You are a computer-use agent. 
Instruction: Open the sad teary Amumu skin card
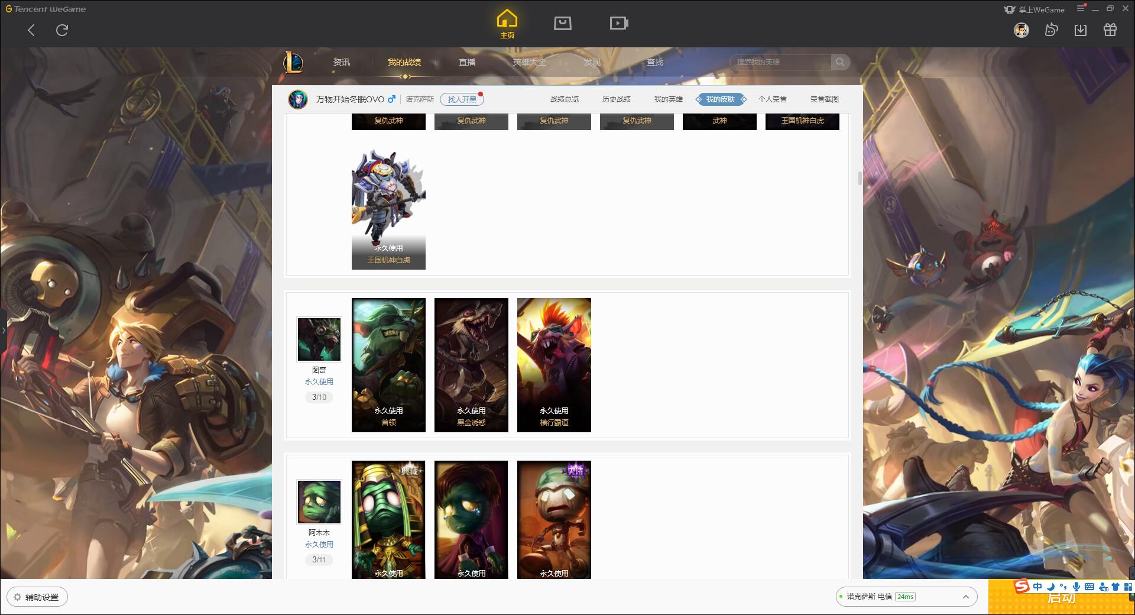[471, 519]
